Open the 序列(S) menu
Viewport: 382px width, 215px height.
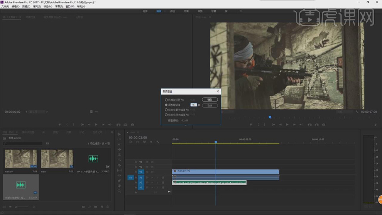tap(37, 7)
